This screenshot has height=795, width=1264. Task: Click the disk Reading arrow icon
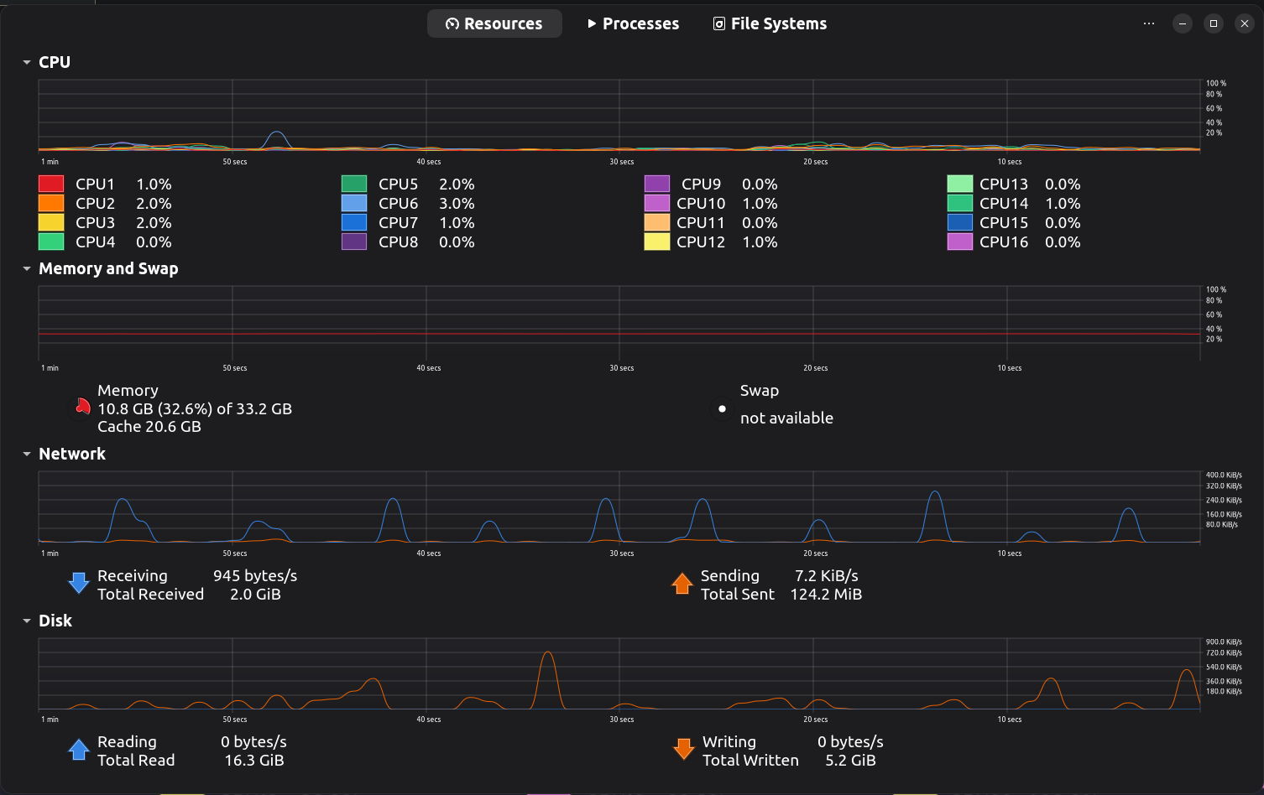[79, 749]
